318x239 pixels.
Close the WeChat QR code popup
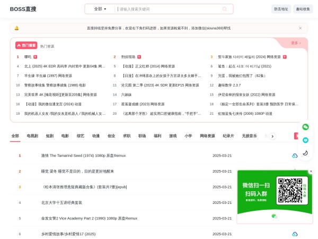tap(311, 171)
